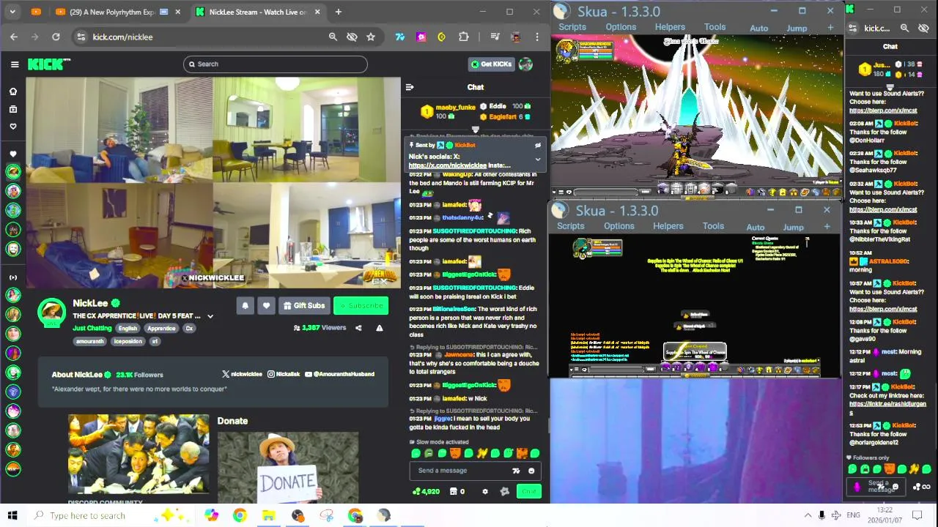The width and height of the screenshot is (938, 527).
Task: Expand the chat leaderboard handle
Action: click(475, 130)
